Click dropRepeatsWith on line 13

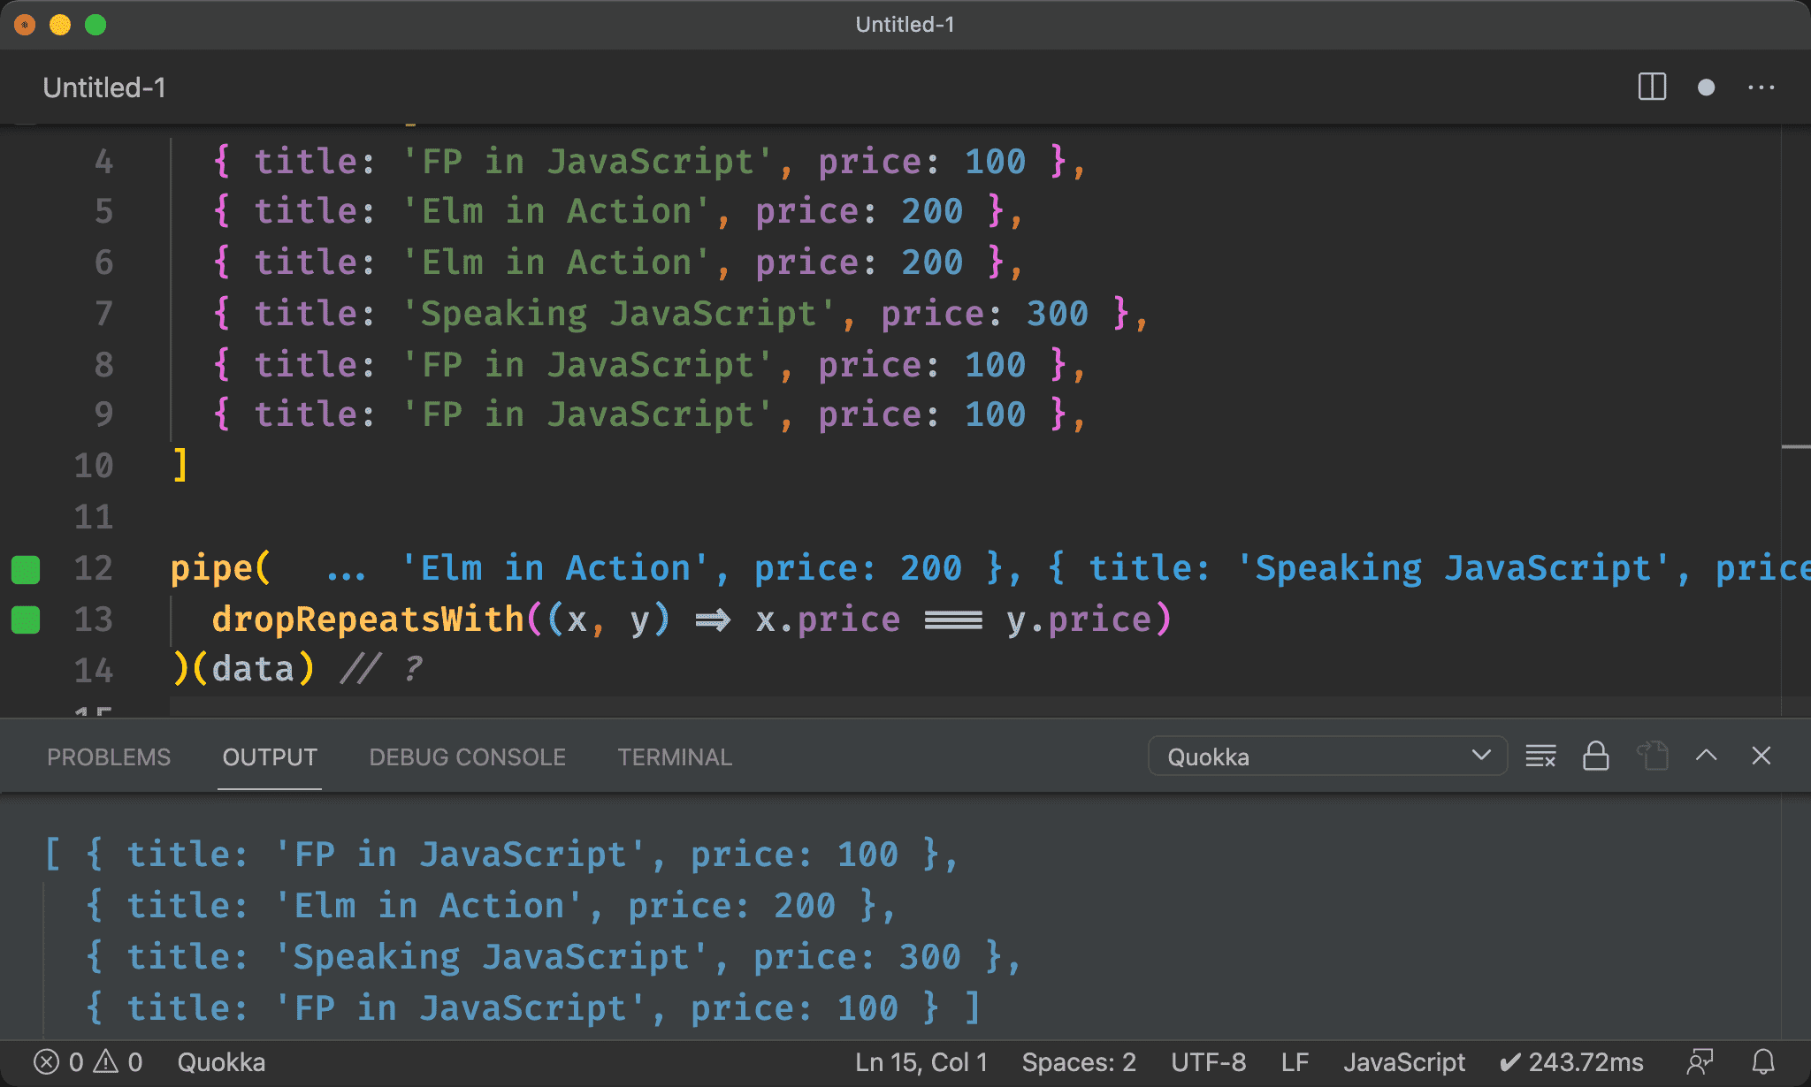tap(368, 620)
